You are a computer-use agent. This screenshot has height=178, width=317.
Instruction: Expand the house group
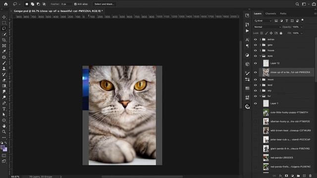pyautogui.click(x=261, y=50)
